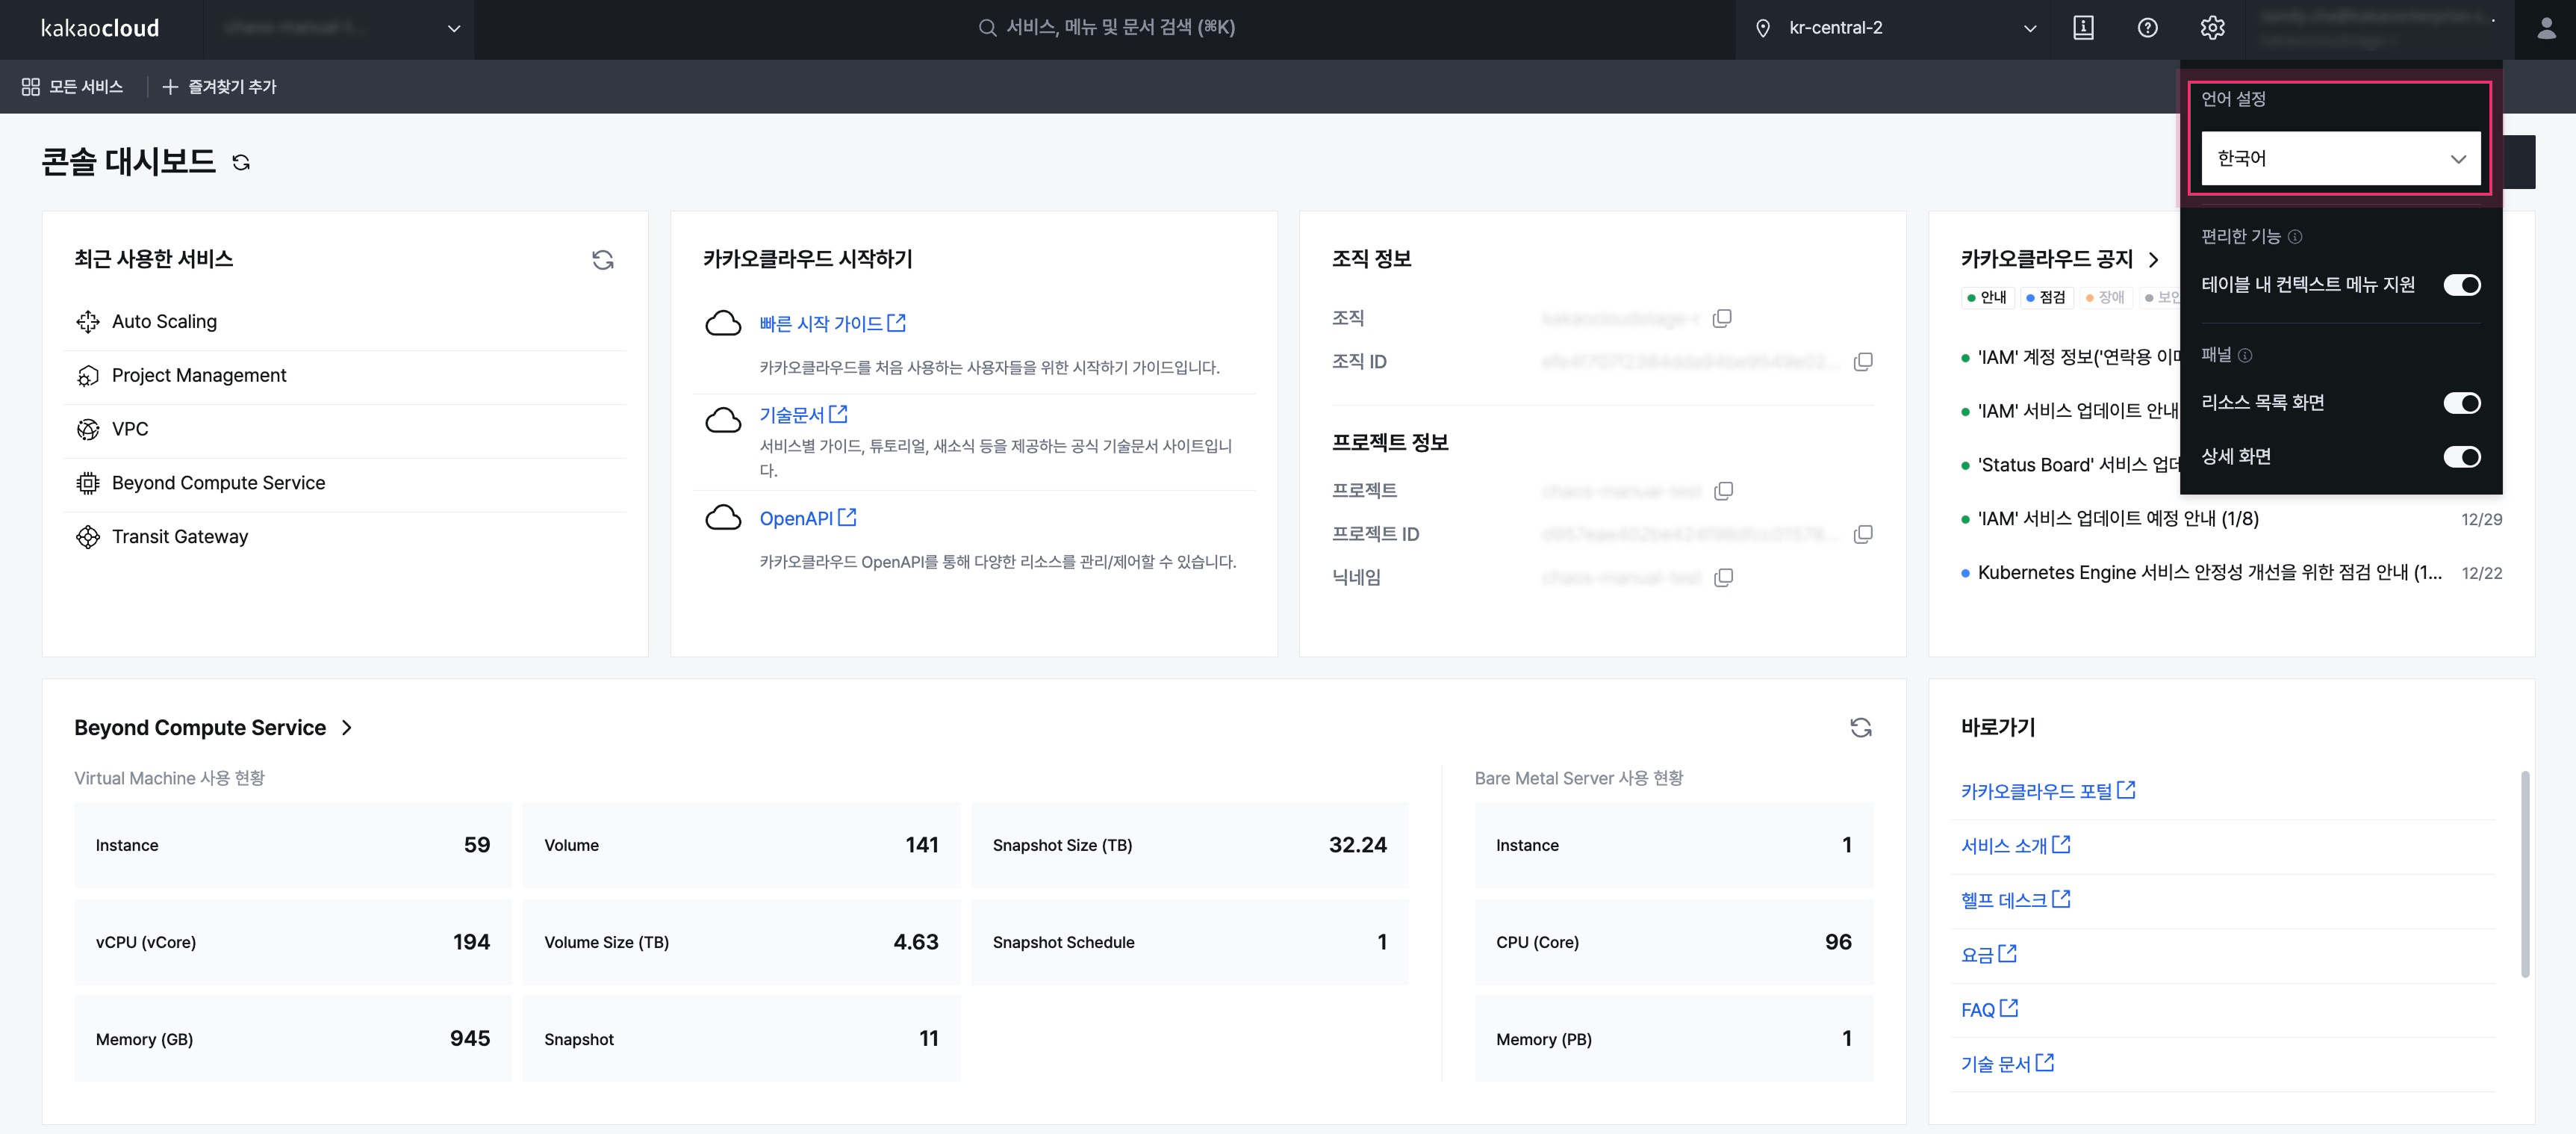Click the notice document icon in header

(x=2083, y=28)
